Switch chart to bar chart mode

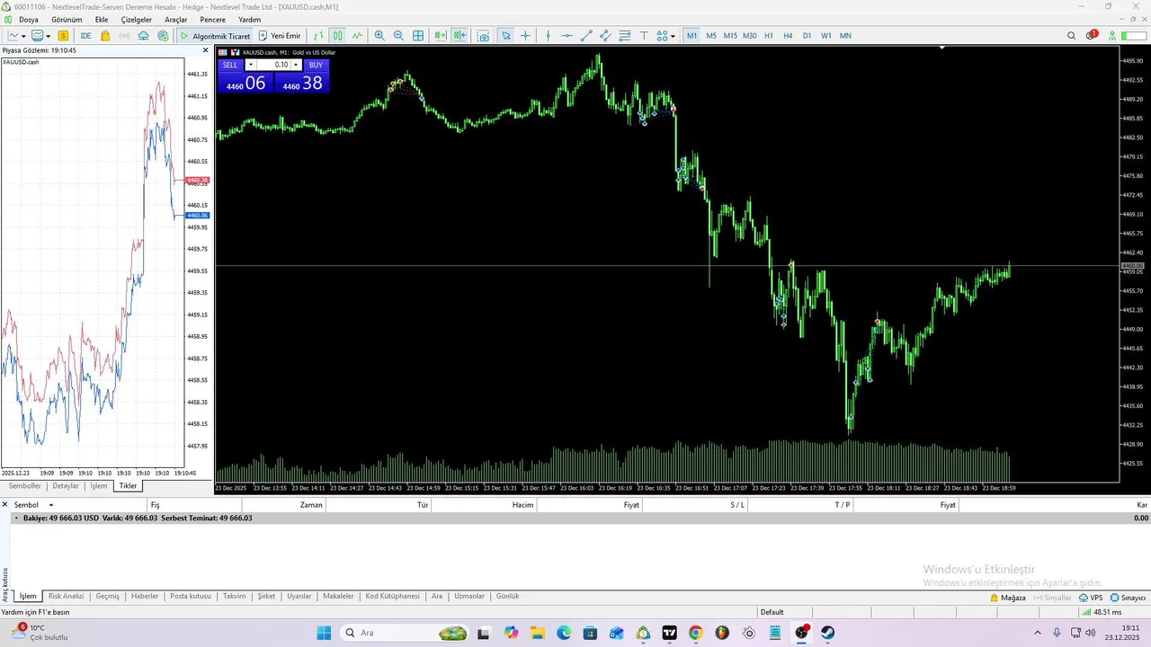click(x=318, y=36)
